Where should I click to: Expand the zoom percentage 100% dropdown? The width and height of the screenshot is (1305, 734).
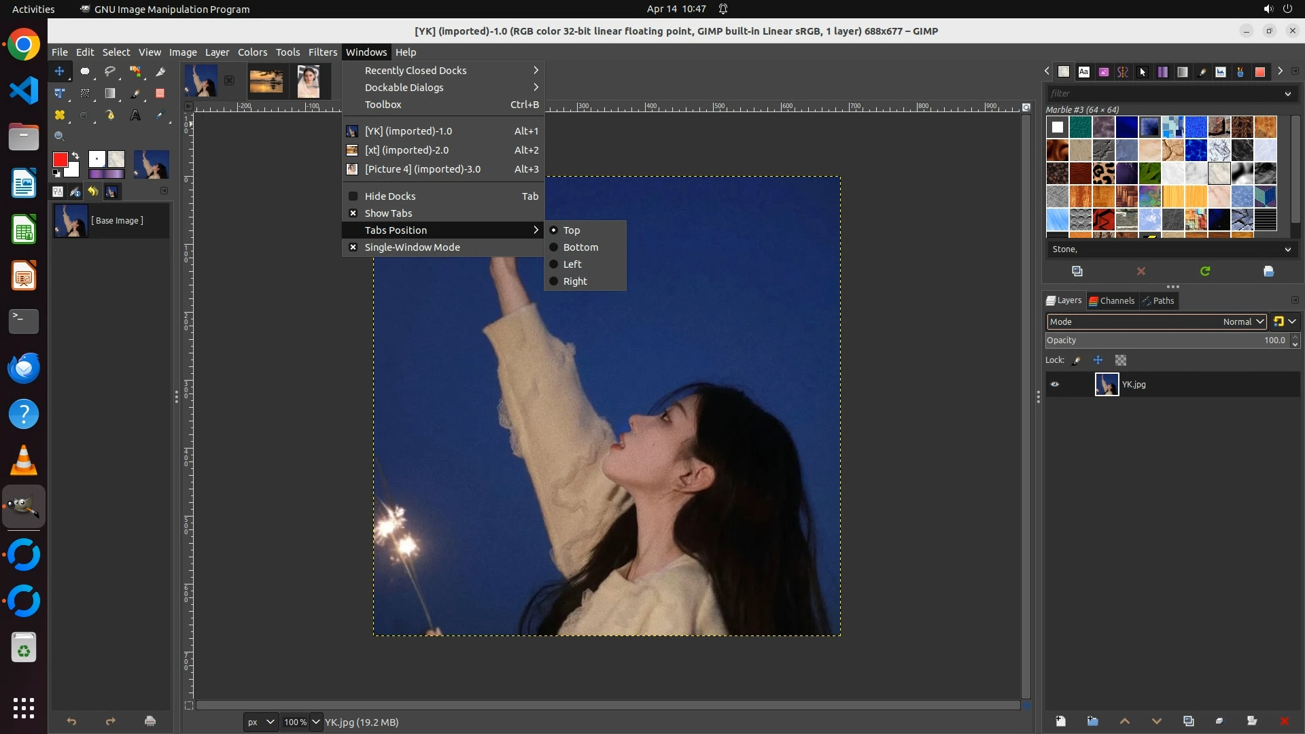(x=316, y=722)
